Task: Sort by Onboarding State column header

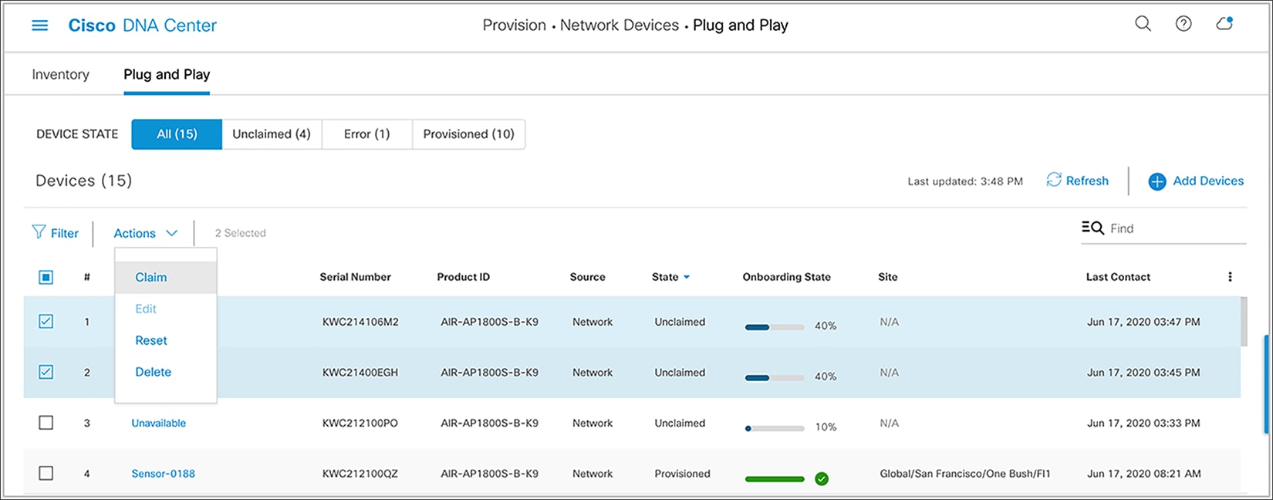Action: point(787,277)
